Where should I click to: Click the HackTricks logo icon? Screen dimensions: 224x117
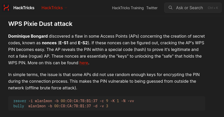6,8
